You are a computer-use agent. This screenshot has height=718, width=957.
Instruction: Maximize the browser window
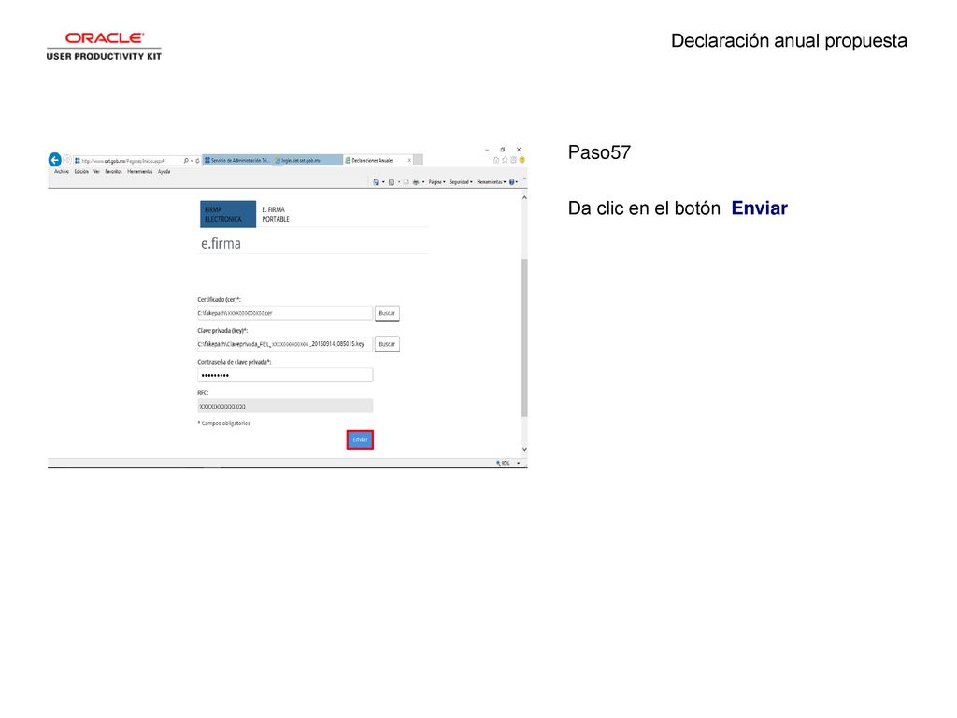(502, 150)
